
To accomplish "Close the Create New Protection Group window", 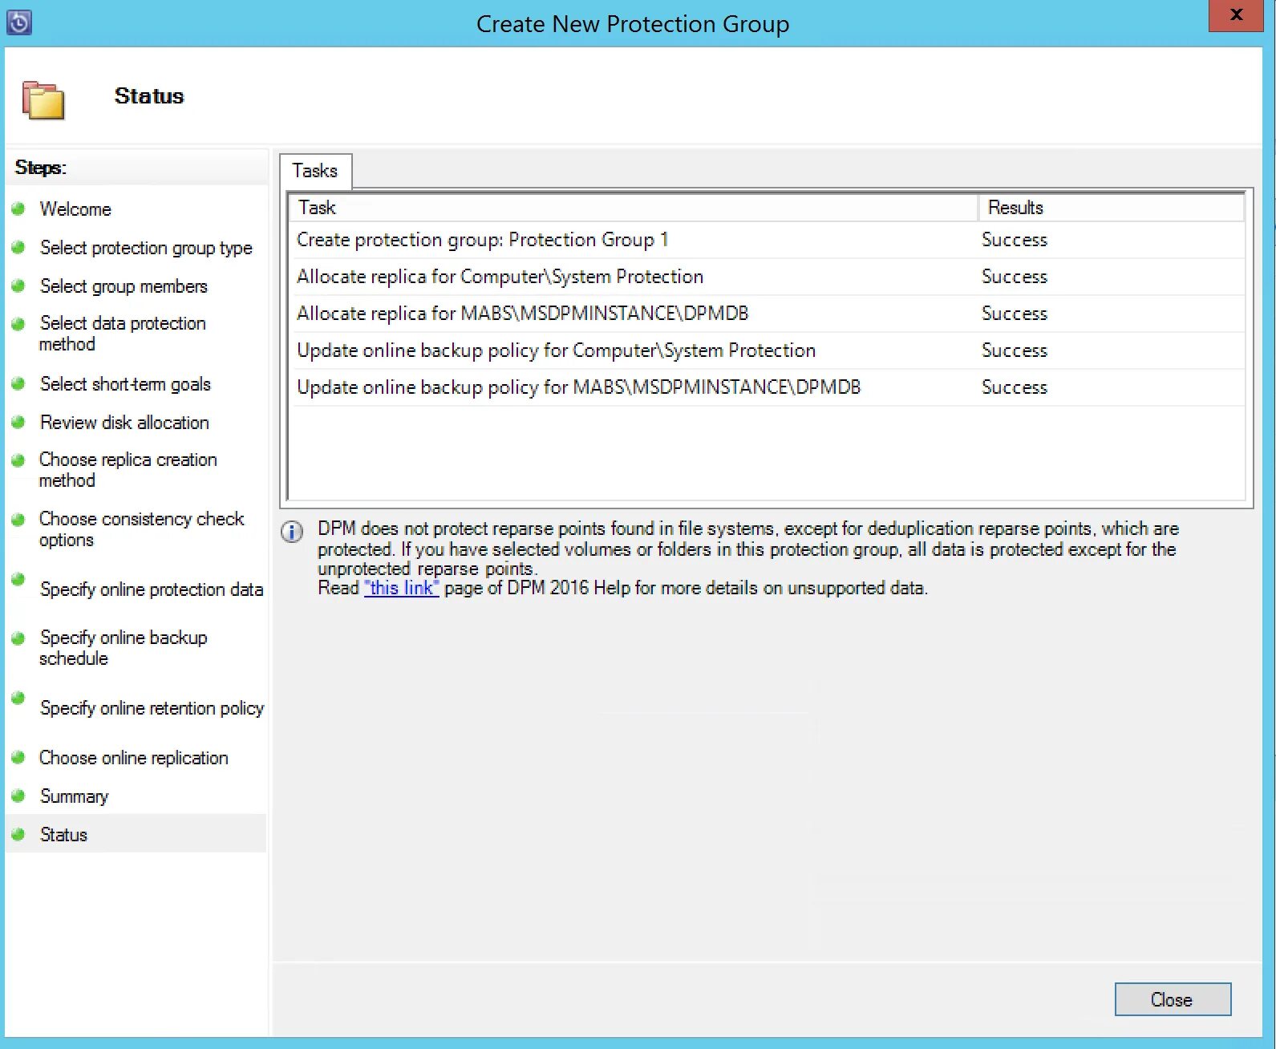I will (x=1236, y=15).
